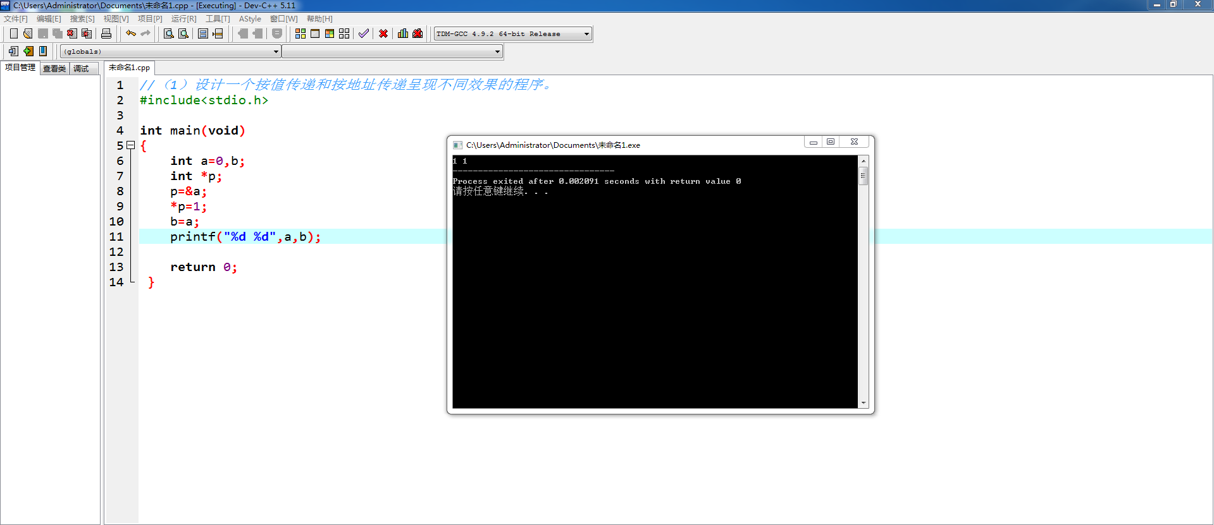The width and height of the screenshot is (1214, 525).
Task: Click the gray Toggle bookmark toolbar icon
Action: [x=277, y=33]
